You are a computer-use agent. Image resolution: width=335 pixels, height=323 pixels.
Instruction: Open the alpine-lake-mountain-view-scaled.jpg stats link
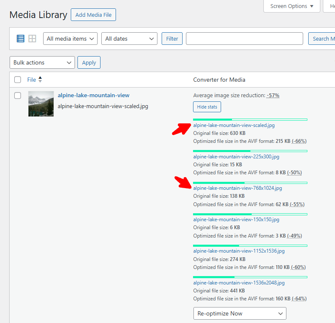[x=234, y=125]
